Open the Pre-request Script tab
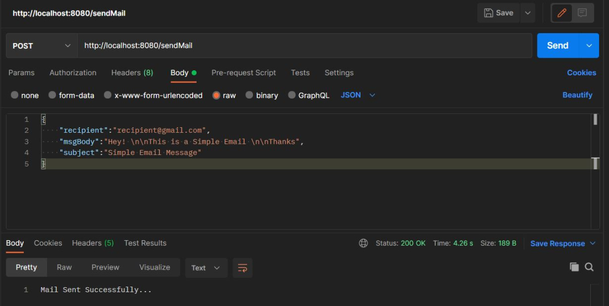 point(244,72)
